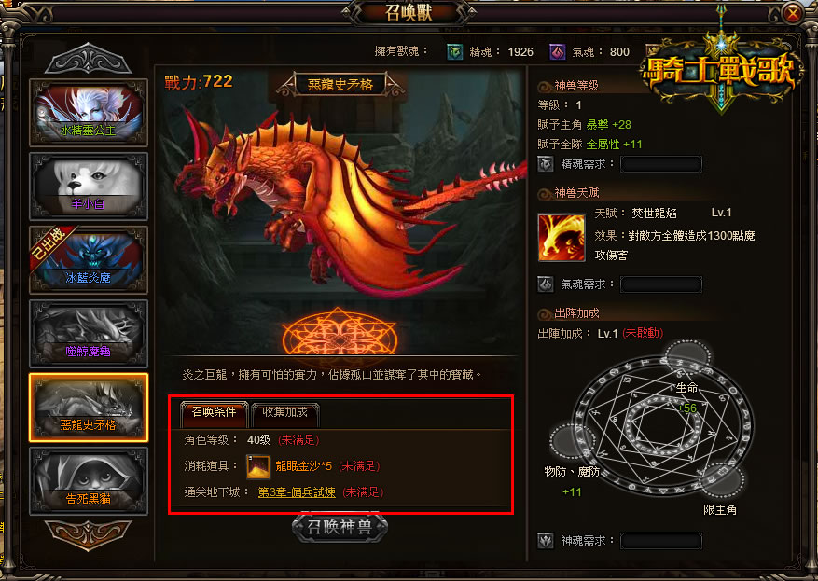
Task: Open the 第3章-傭兵試煉 dungeon link
Action: pyautogui.click(x=297, y=491)
